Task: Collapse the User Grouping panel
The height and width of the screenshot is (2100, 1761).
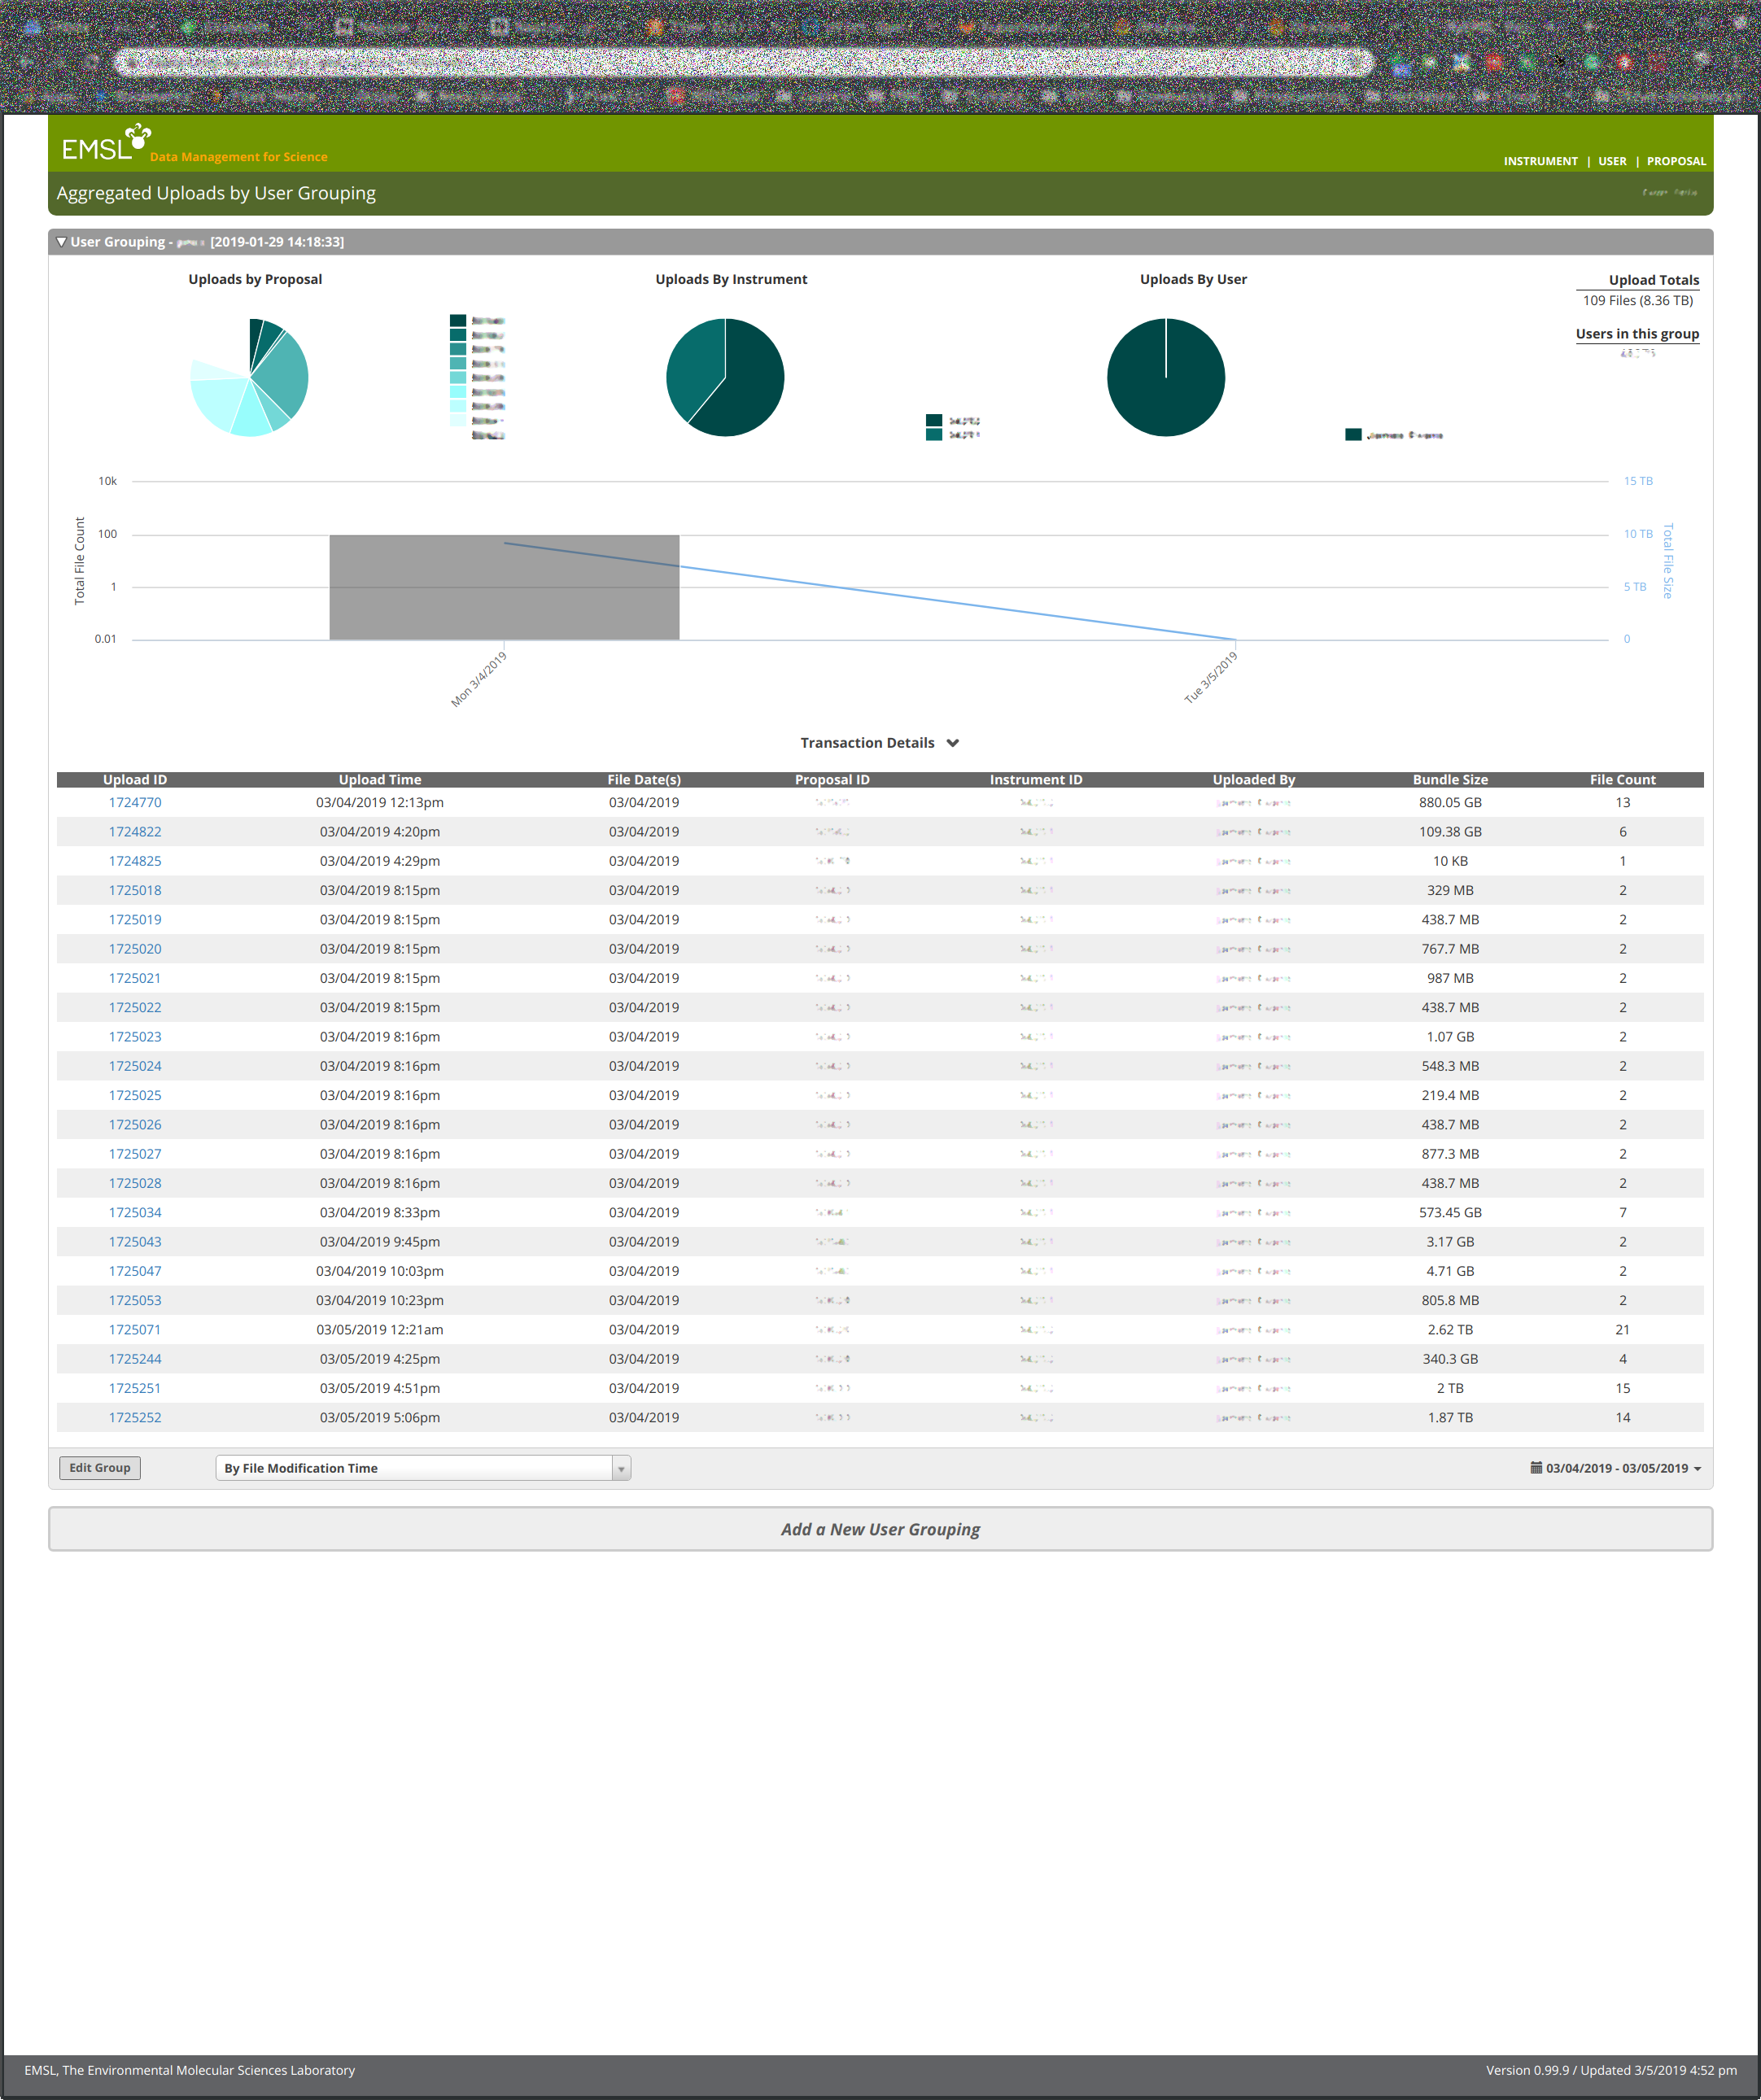Action: pyautogui.click(x=62, y=241)
